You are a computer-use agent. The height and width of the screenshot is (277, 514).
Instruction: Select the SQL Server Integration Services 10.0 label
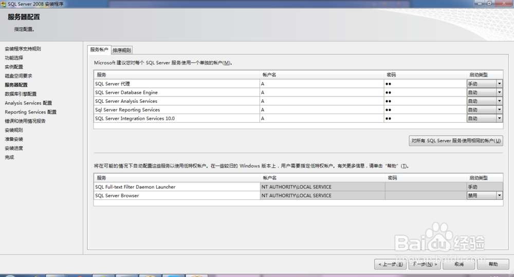[135, 118]
